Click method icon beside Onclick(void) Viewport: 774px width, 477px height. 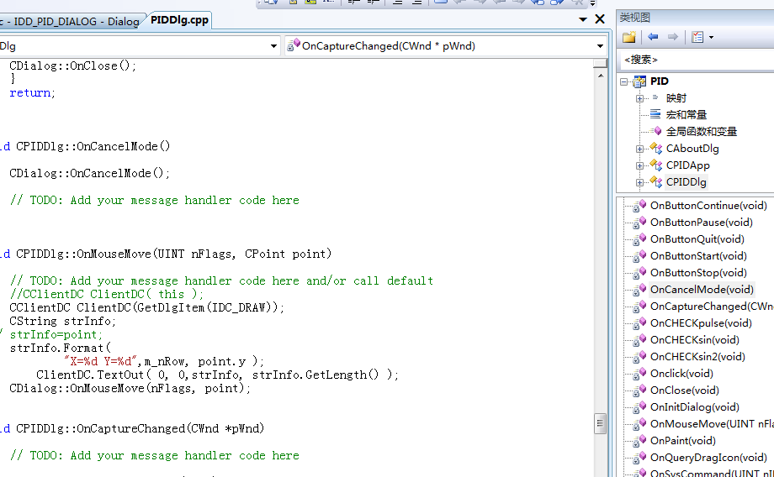pyautogui.click(x=639, y=374)
